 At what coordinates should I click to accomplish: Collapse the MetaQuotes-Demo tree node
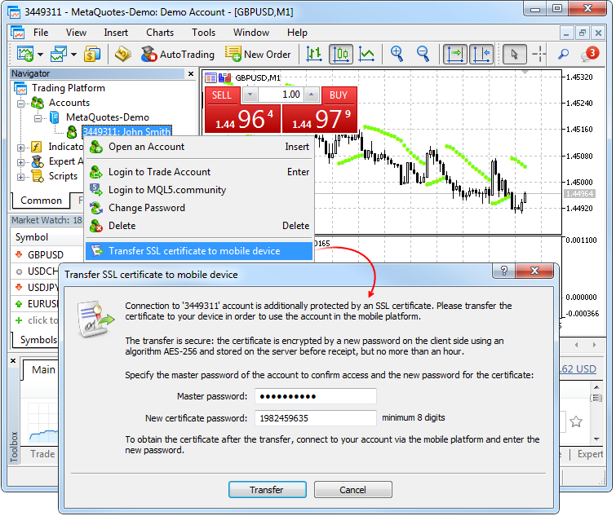(x=38, y=118)
